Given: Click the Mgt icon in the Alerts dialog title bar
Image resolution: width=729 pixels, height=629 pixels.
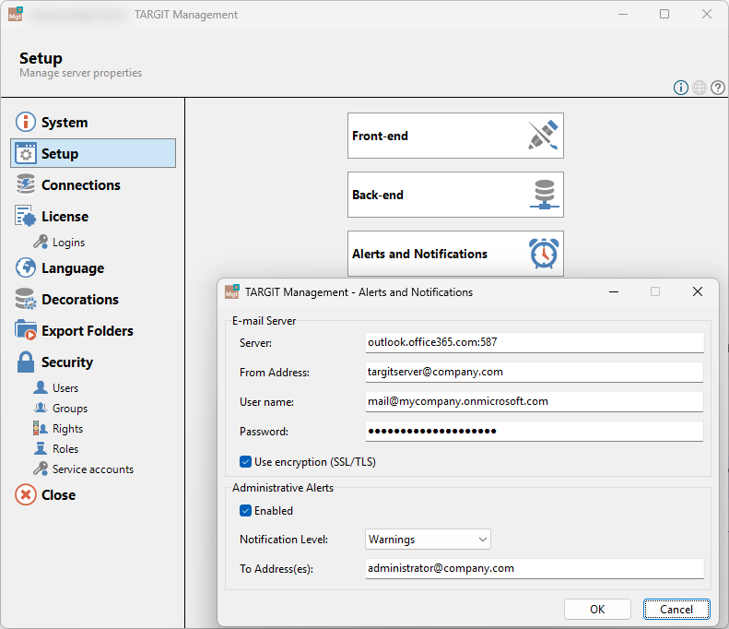Looking at the screenshot, I should 232,291.
